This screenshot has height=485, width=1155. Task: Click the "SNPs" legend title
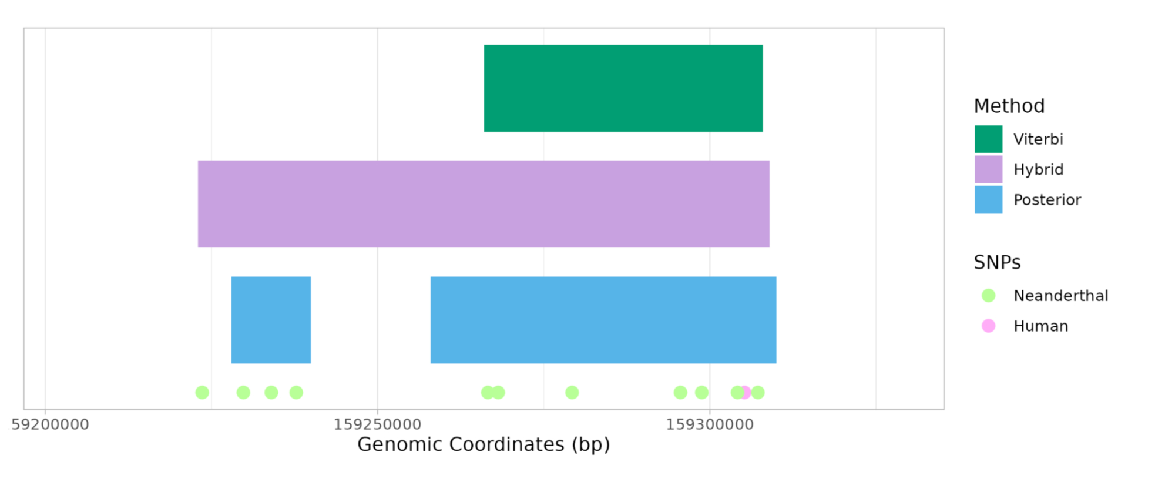point(997,262)
